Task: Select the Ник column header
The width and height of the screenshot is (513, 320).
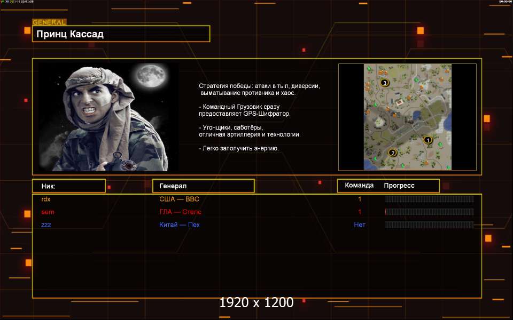Action: [68, 186]
